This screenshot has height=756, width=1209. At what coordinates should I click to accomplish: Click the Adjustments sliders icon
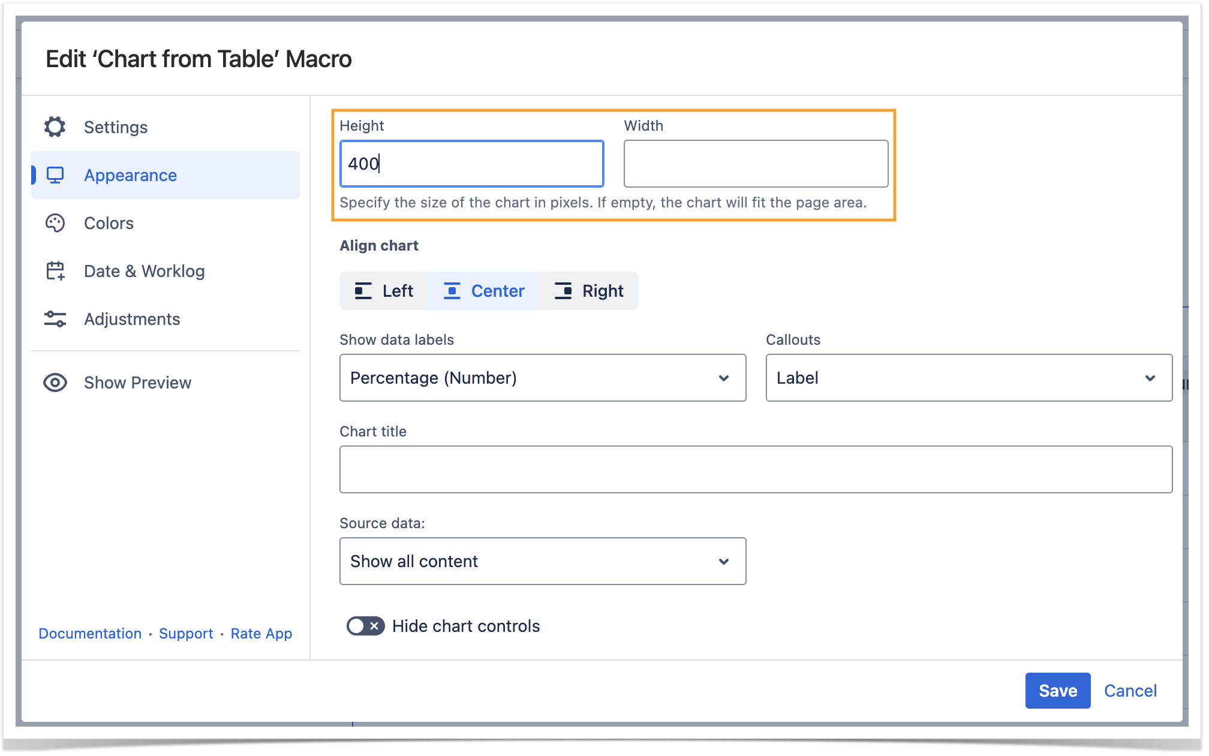point(55,319)
